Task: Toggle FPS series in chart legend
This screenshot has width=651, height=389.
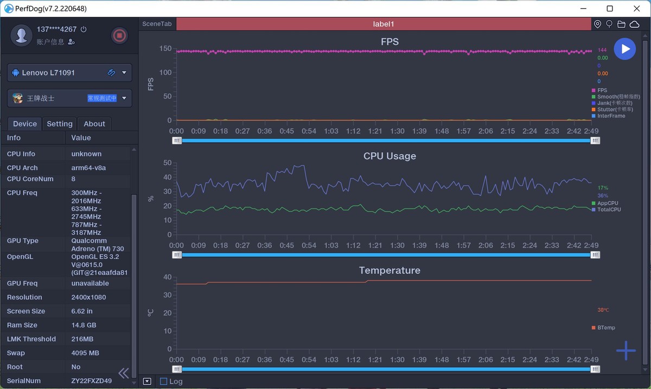Action: point(602,90)
